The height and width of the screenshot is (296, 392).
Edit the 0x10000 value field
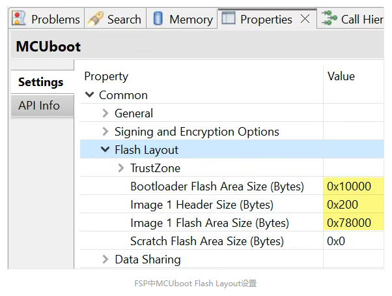(x=354, y=186)
